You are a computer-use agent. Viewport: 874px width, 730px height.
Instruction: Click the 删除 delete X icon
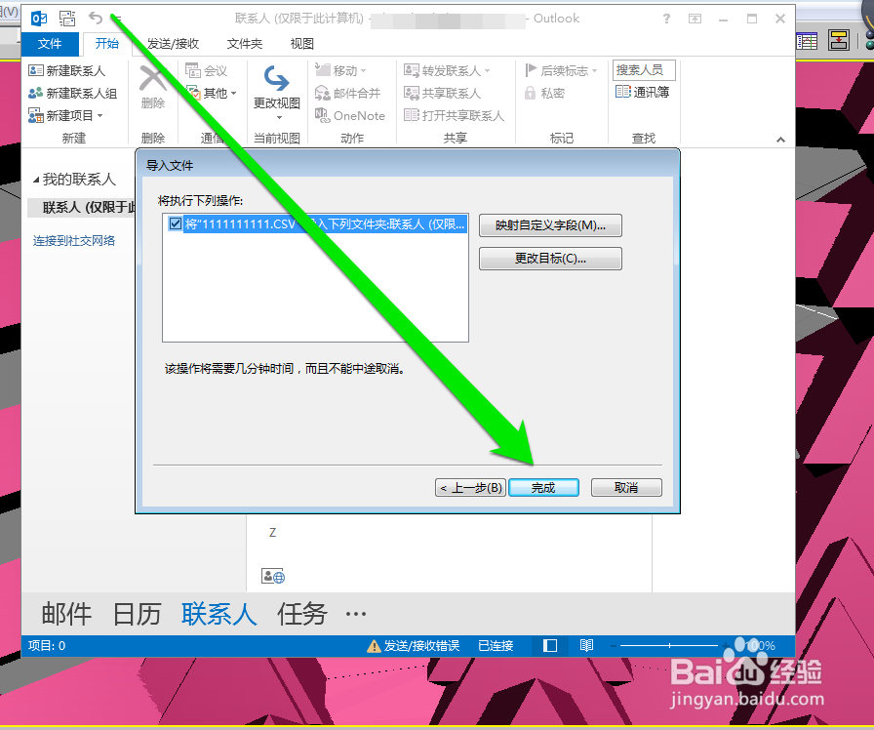pyautogui.click(x=153, y=79)
